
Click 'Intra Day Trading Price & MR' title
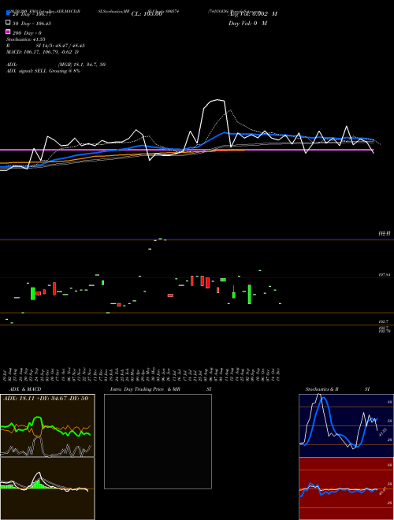click(x=145, y=389)
